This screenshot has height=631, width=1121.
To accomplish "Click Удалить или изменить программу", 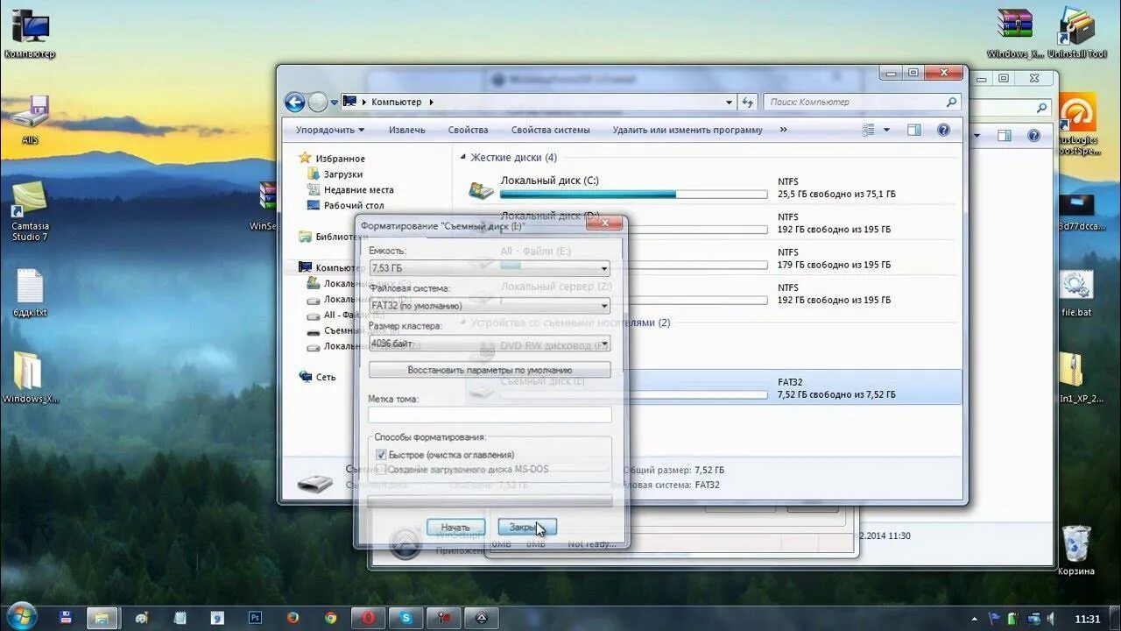I will click(x=687, y=130).
